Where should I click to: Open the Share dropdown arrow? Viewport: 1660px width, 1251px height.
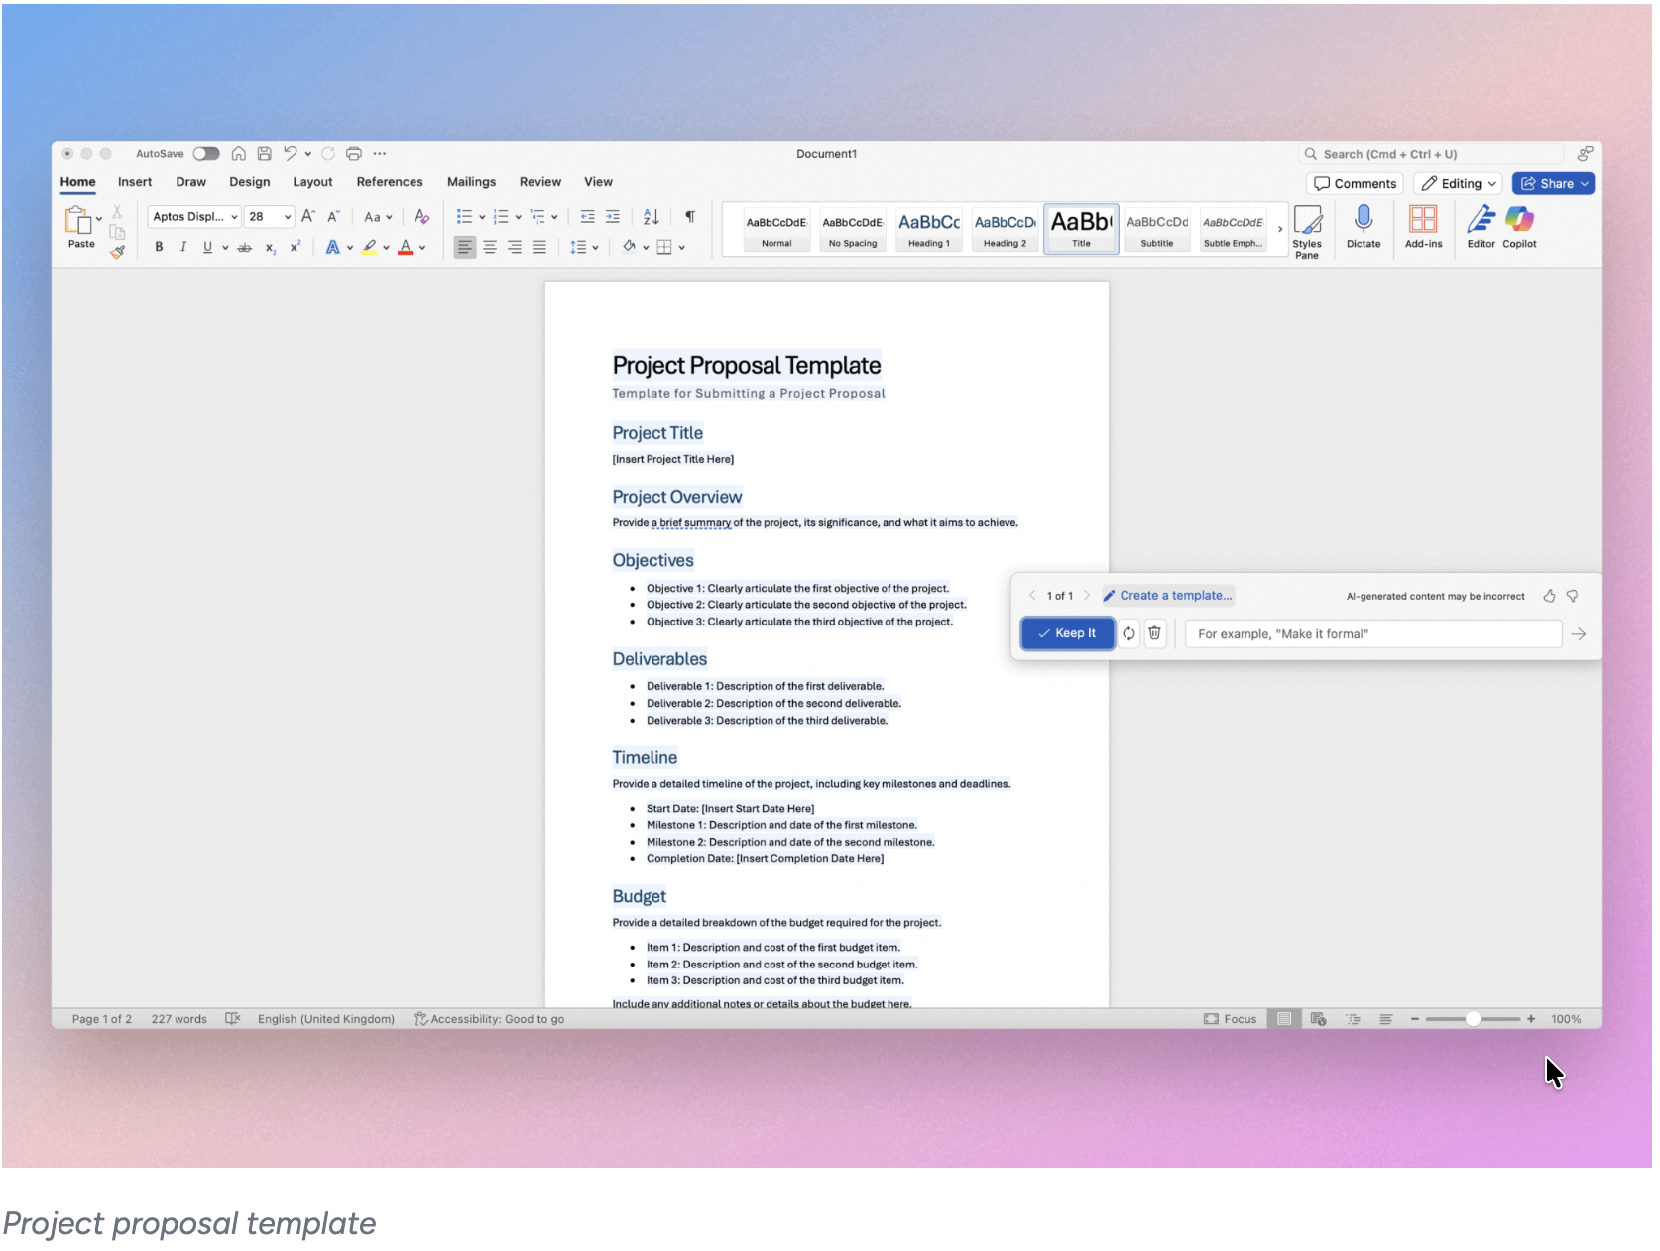[x=1584, y=183]
